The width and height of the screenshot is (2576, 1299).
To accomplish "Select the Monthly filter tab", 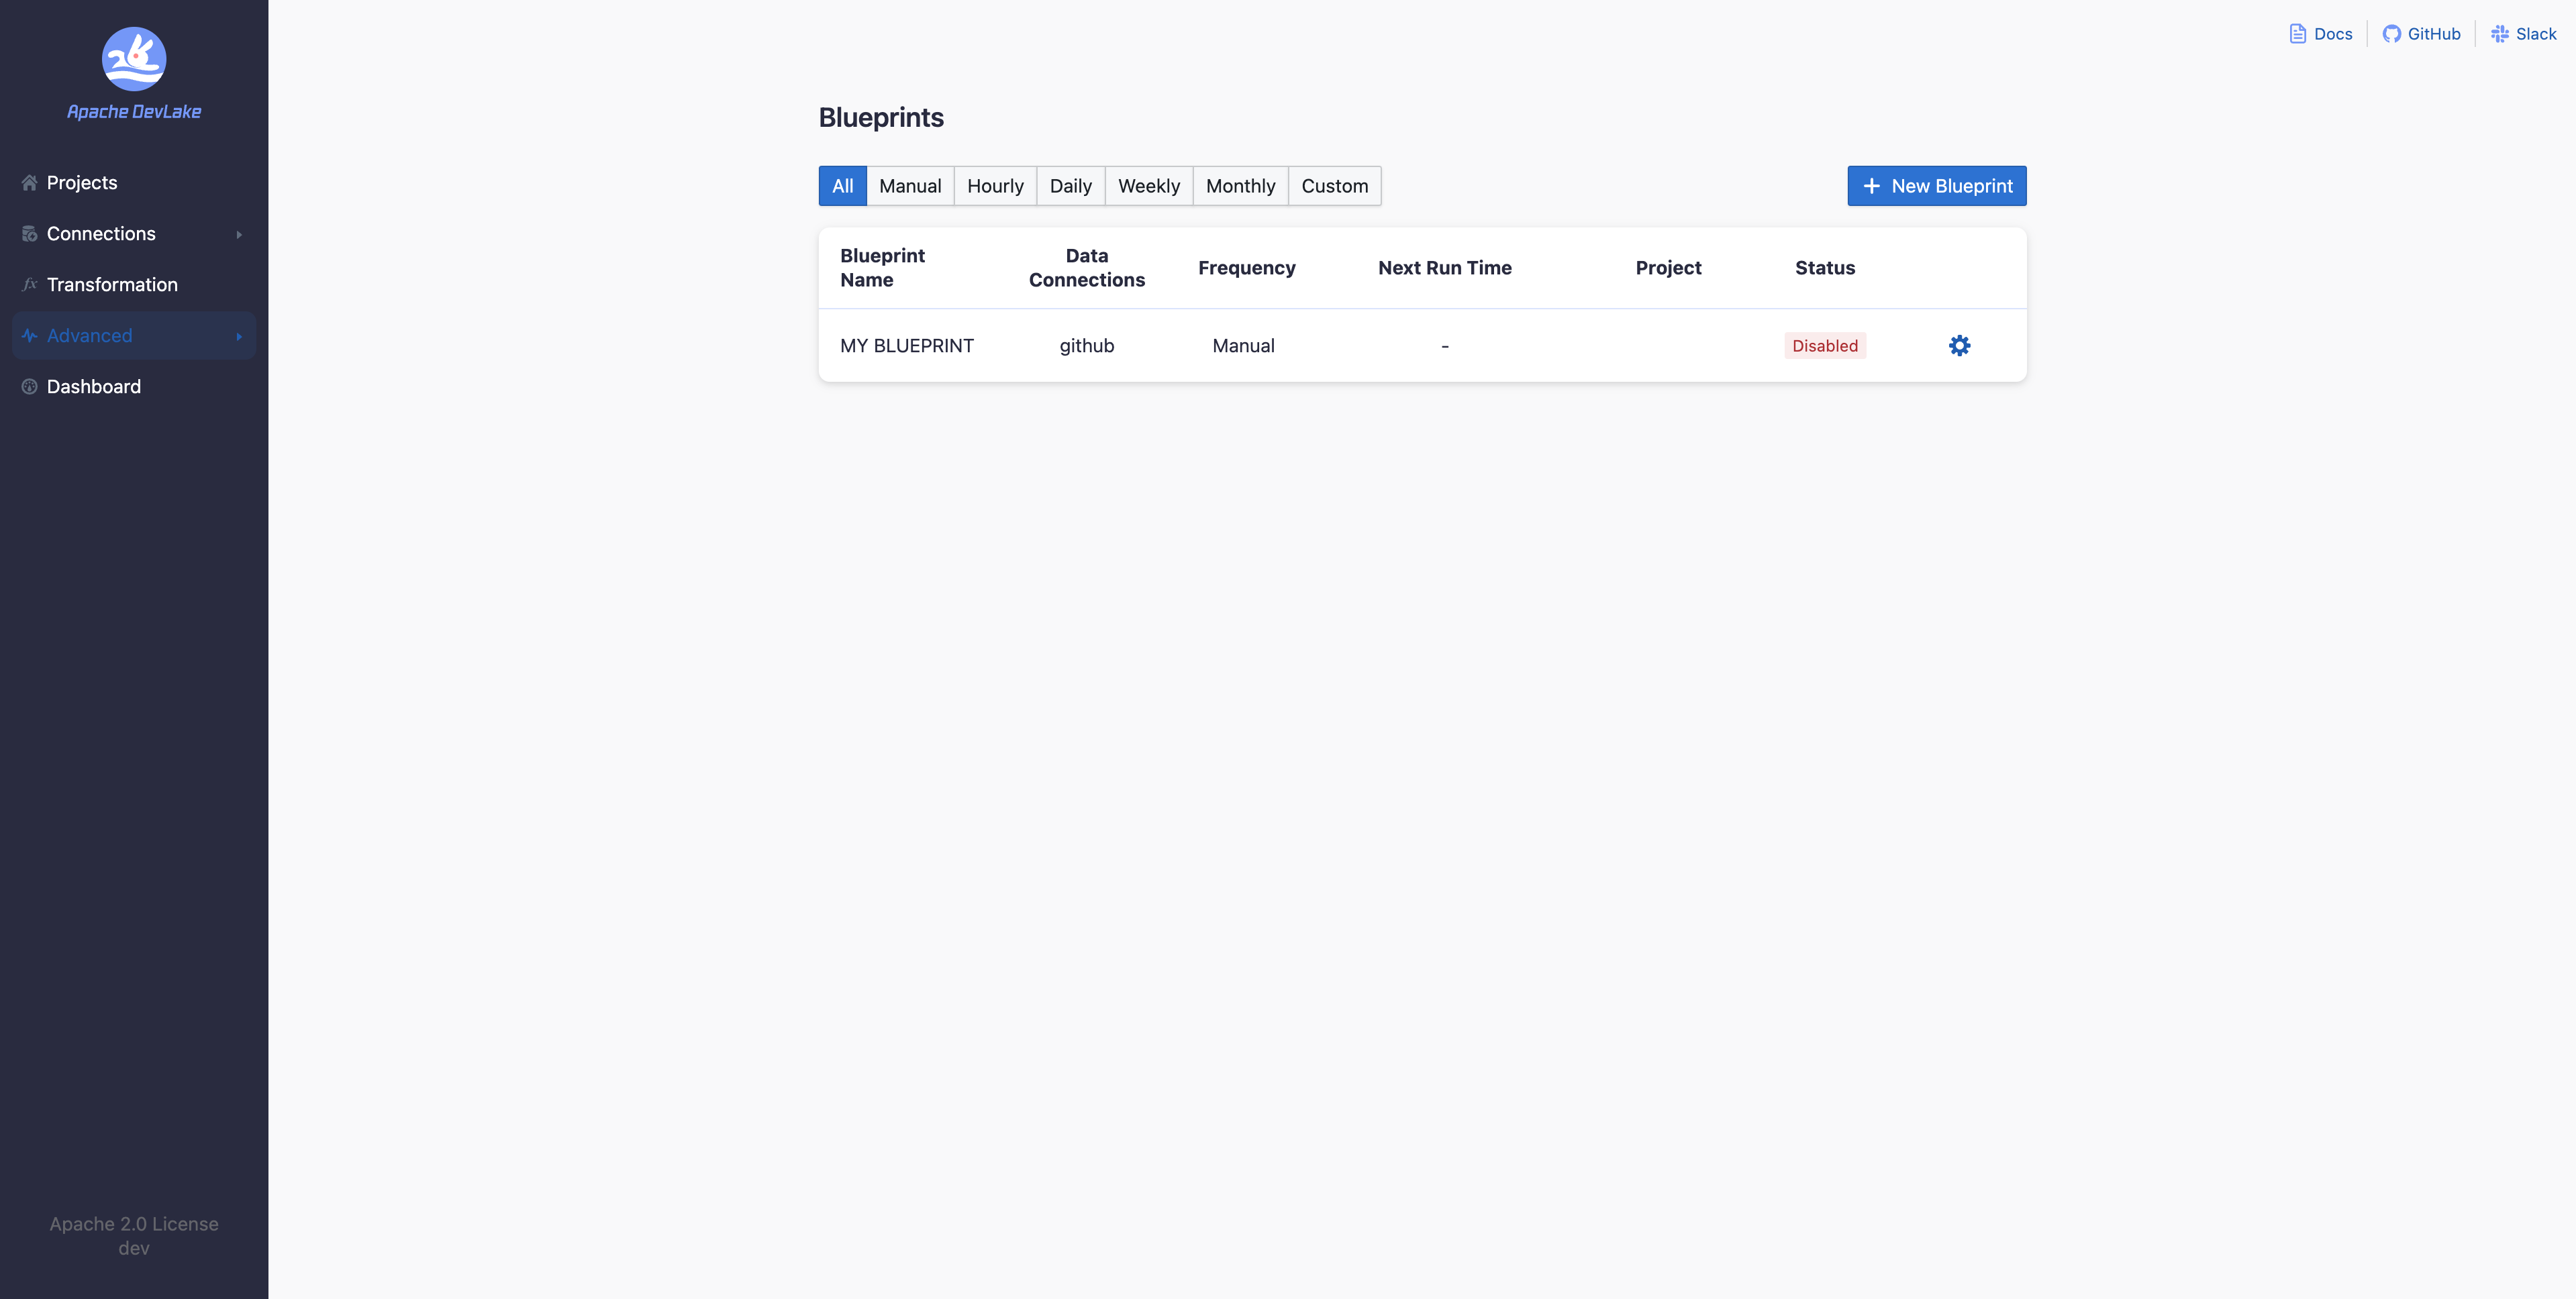I will click(x=1240, y=186).
